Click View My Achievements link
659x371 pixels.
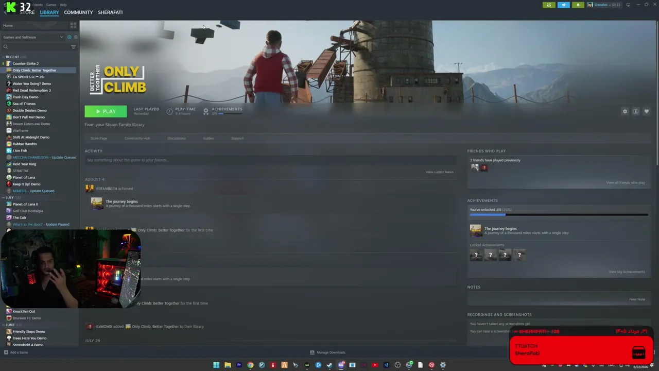[x=627, y=272]
